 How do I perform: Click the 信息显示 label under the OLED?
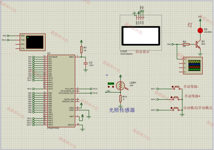pos(142,52)
